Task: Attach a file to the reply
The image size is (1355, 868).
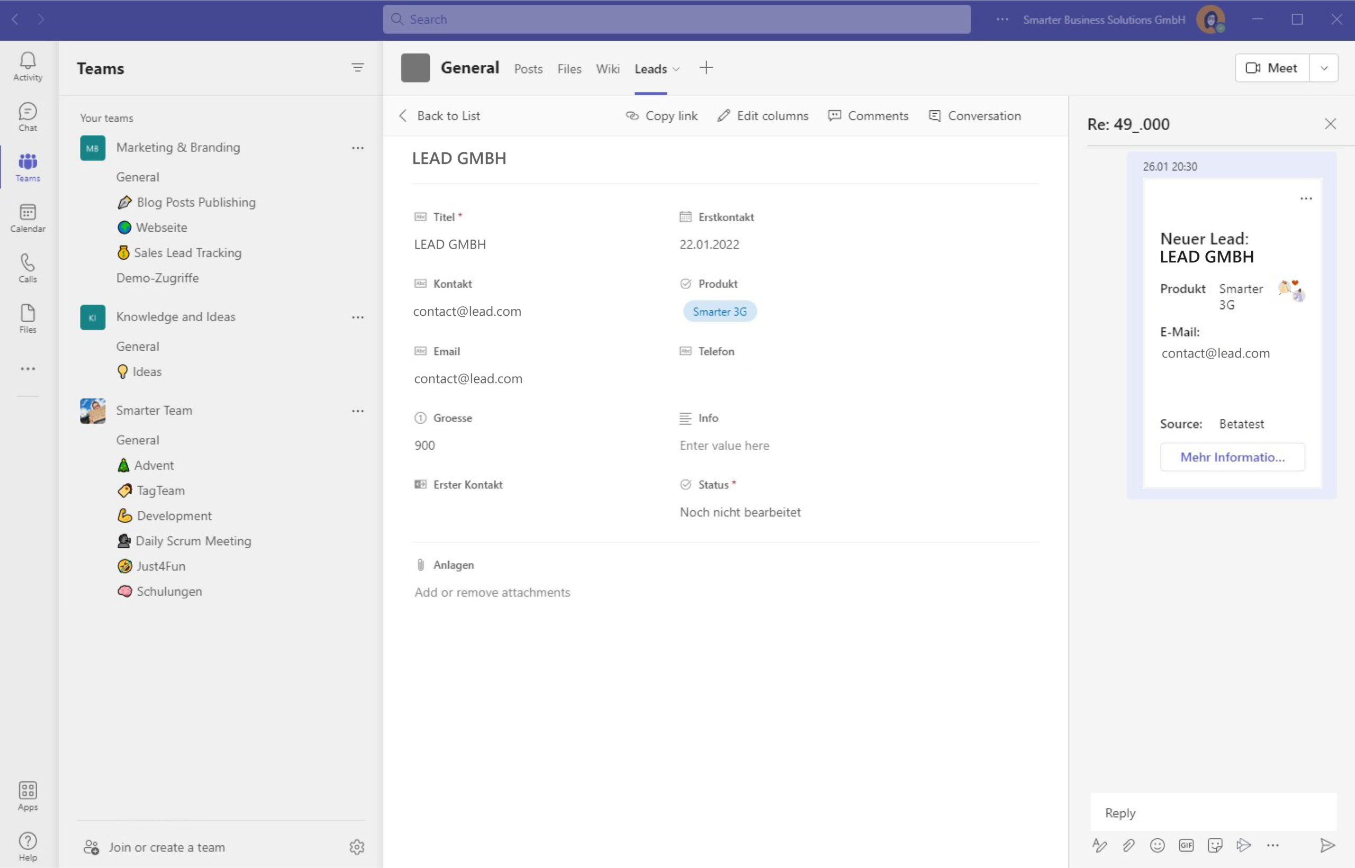Action: pyautogui.click(x=1130, y=845)
